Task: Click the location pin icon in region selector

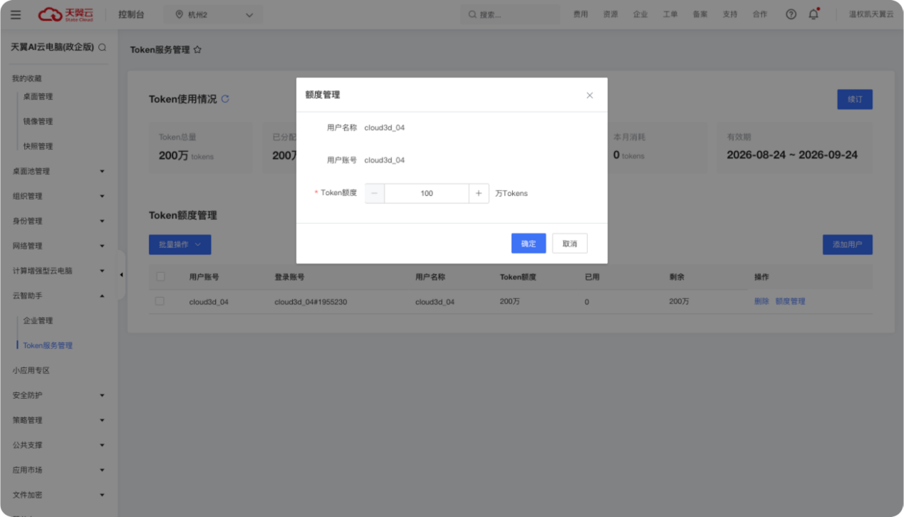Action: (x=179, y=15)
